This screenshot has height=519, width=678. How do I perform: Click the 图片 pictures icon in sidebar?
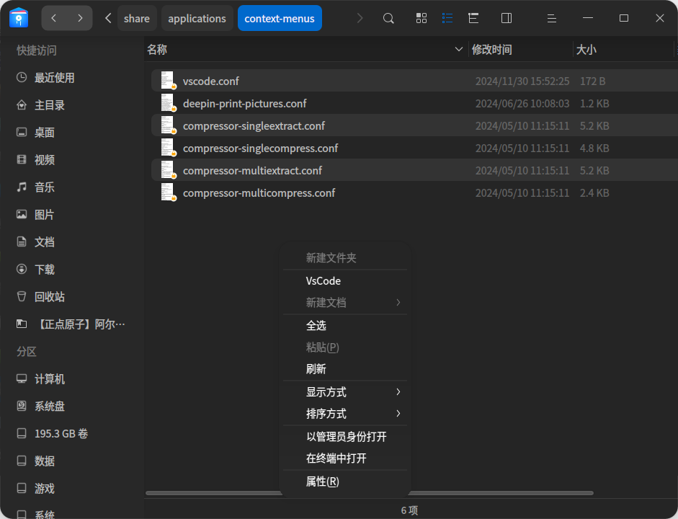point(21,215)
